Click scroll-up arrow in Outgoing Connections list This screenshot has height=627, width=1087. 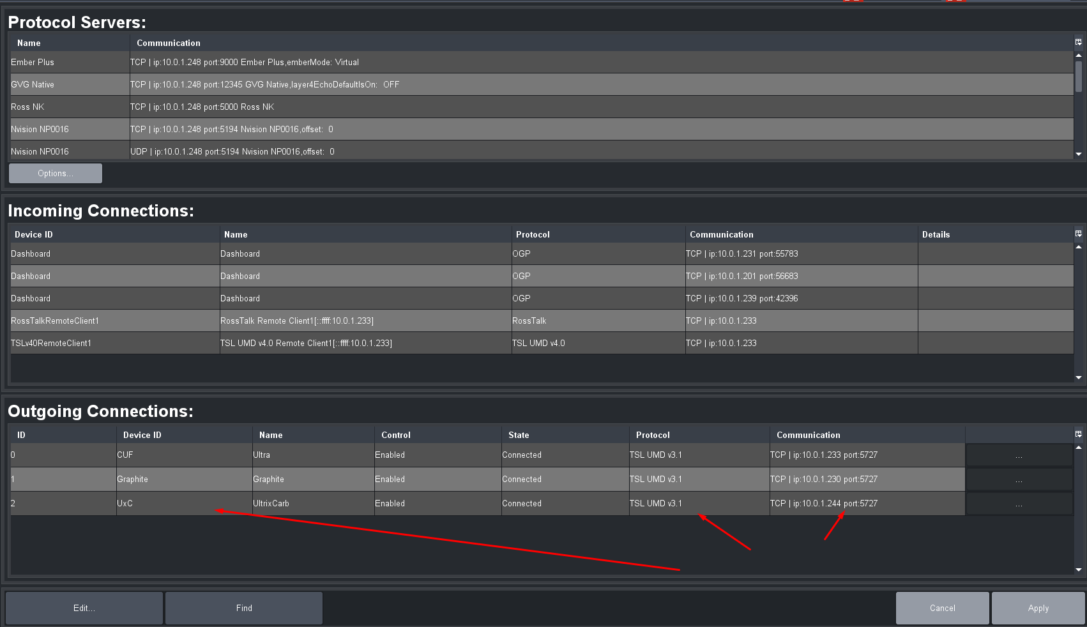click(1079, 448)
